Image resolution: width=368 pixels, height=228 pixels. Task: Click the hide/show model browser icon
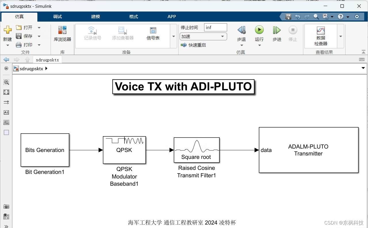click(6, 68)
